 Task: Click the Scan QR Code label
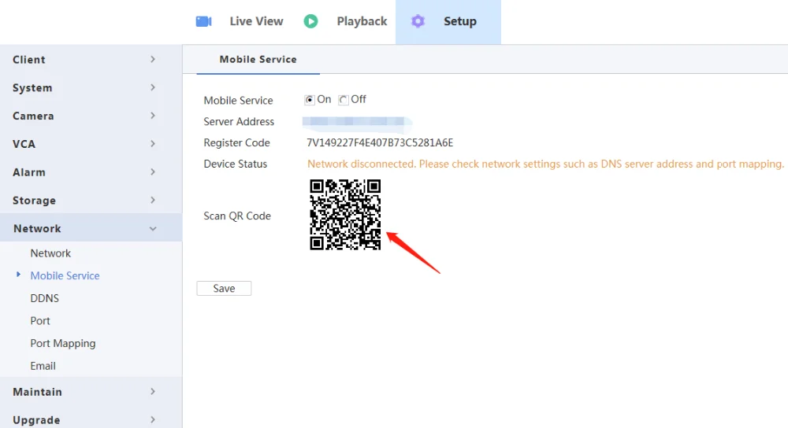coord(237,216)
